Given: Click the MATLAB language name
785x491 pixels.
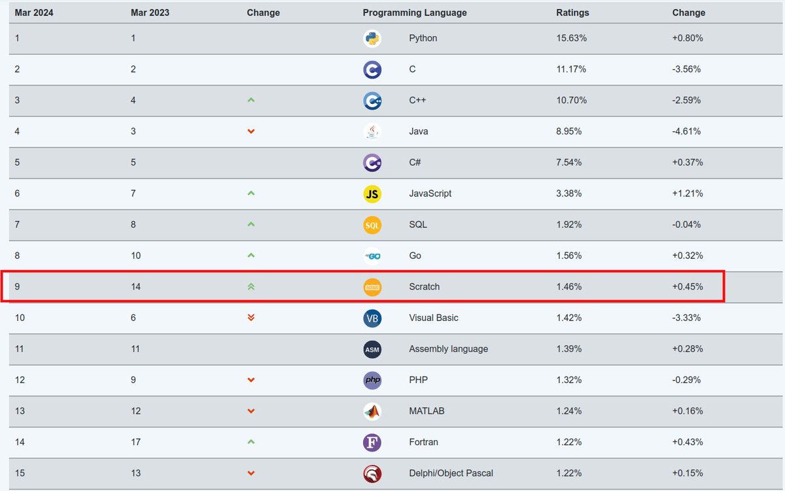Looking at the screenshot, I should pyautogui.click(x=427, y=411).
